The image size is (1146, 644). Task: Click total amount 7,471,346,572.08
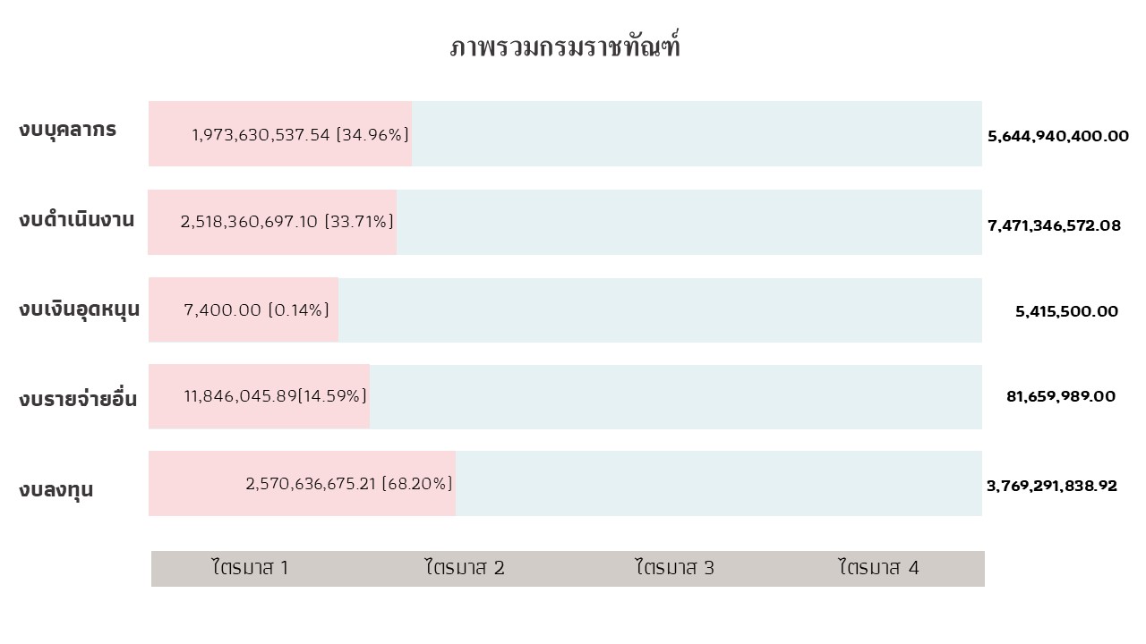[1054, 225]
